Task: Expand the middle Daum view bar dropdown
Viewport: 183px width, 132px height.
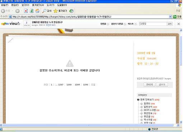Action: (125, 24)
